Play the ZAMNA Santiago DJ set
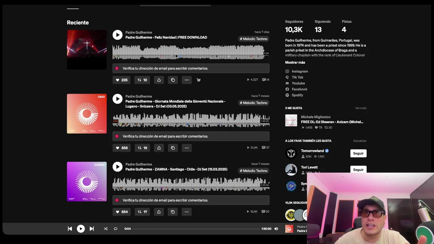 click(x=117, y=166)
